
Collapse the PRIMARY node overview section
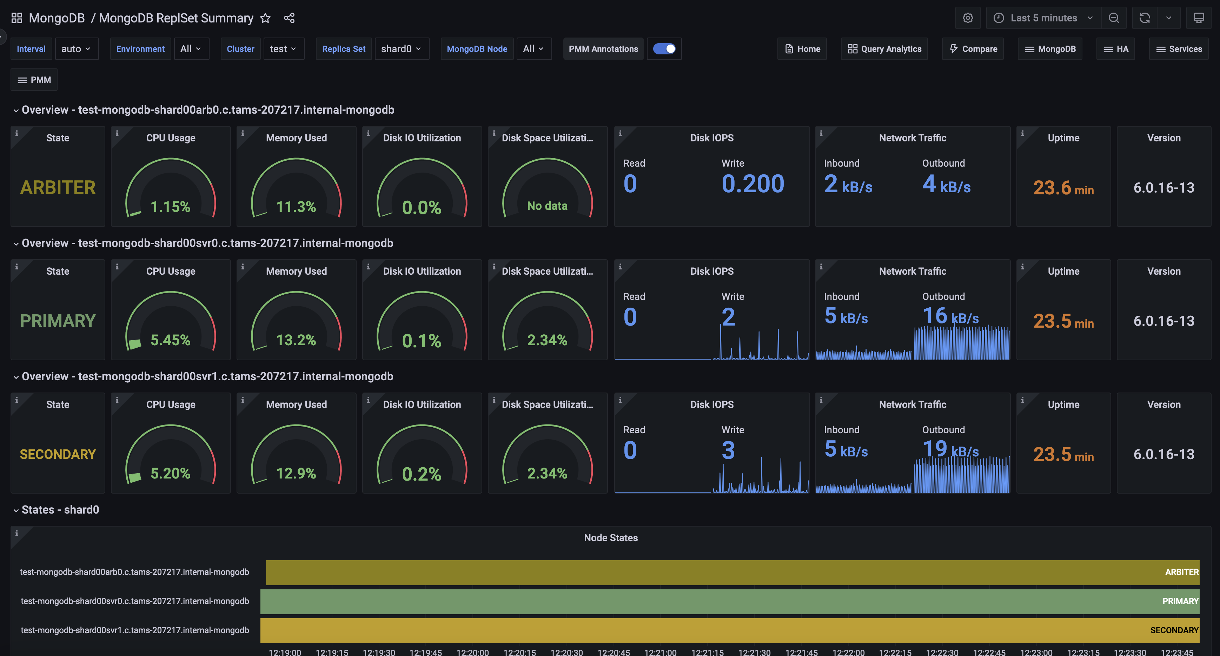15,242
